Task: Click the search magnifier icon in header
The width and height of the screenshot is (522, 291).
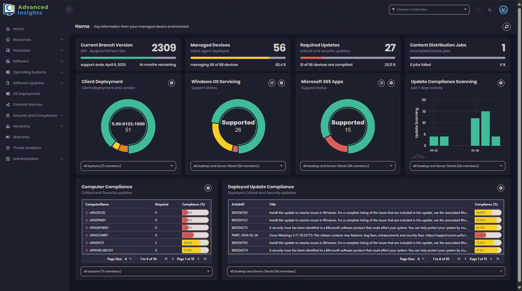Action: pos(479,10)
